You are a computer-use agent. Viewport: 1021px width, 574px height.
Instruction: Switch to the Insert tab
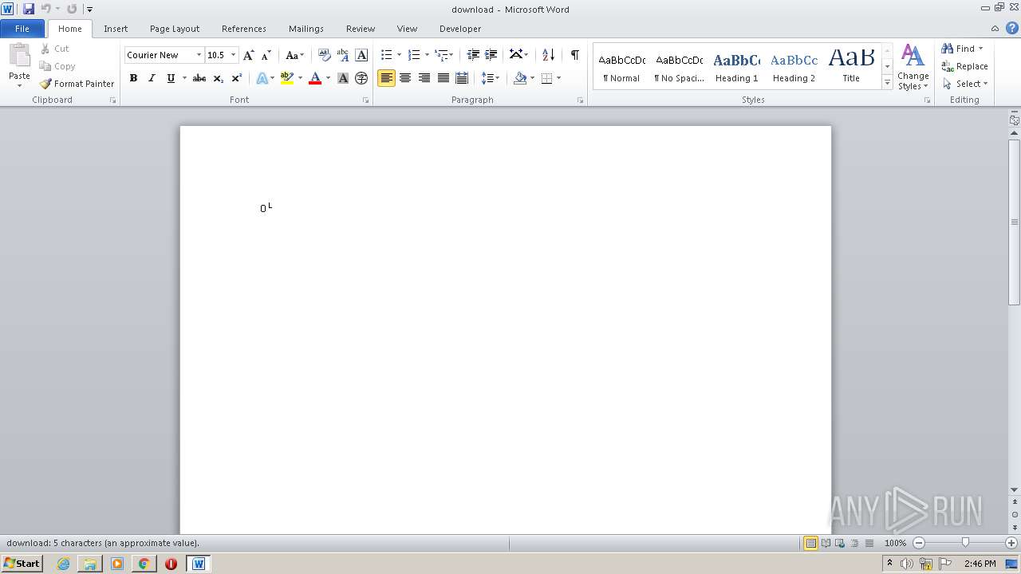(116, 29)
